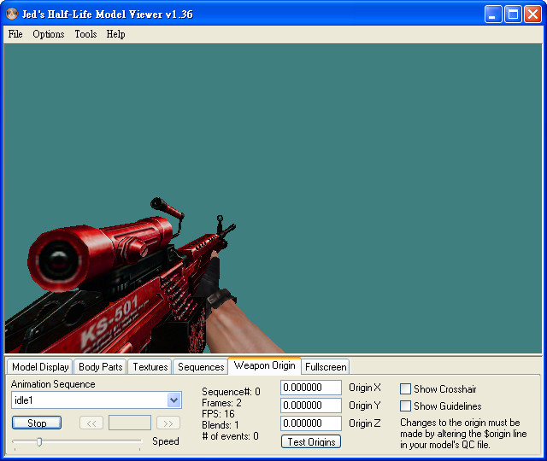Expand the Animation Sequence dropdown arrow
The image size is (547, 461).
[174, 400]
